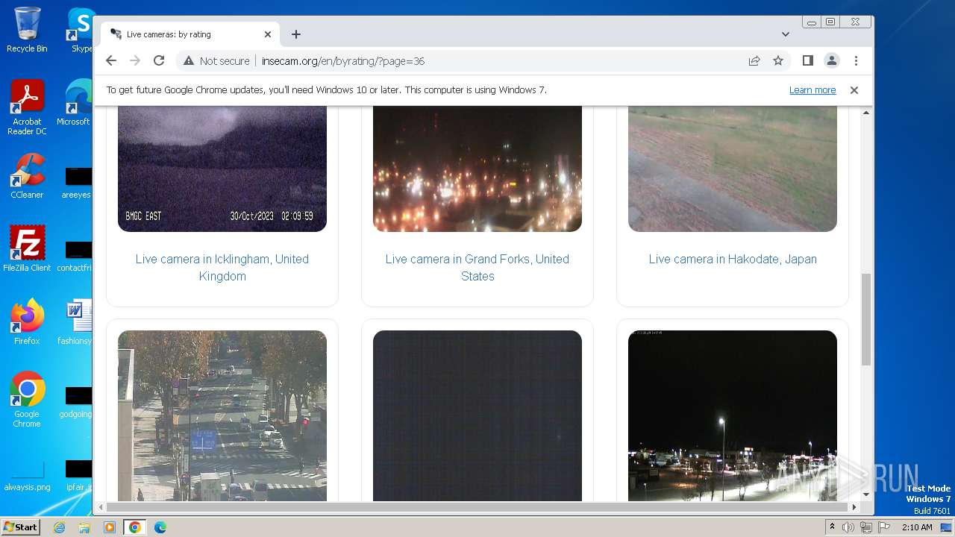The width and height of the screenshot is (955, 537).
Task: Share this page via the address bar icon
Action: pyautogui.click(x=754, y=61)
